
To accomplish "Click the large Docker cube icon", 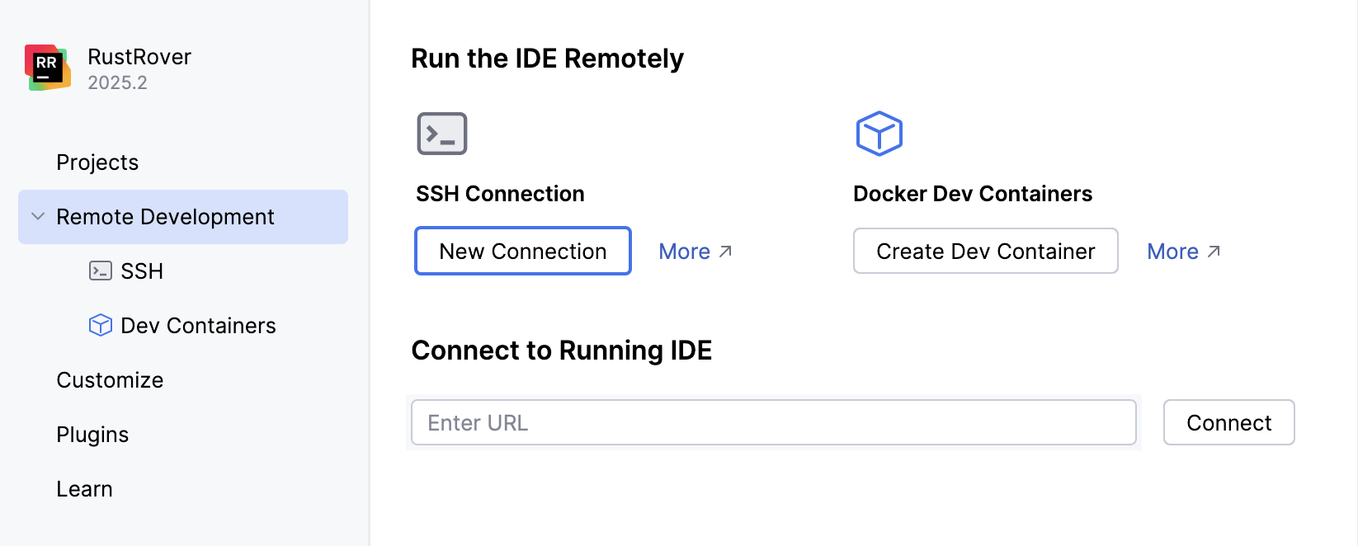I will [x=879, y=134].
